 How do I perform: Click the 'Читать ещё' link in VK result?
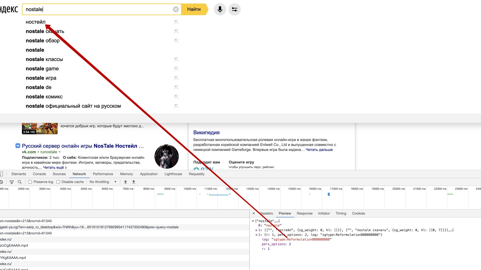[55, 168]
